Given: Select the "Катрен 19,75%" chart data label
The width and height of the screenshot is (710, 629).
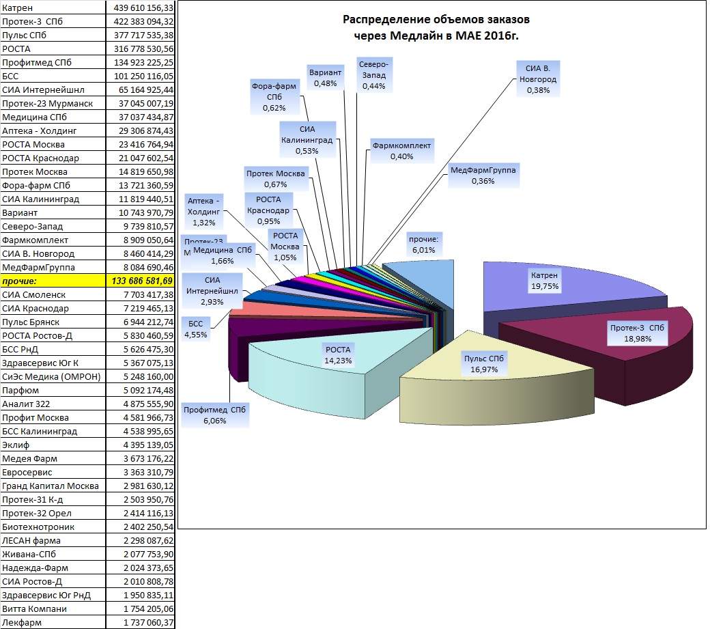Looking at the screenshot, I should pos(545,281).
